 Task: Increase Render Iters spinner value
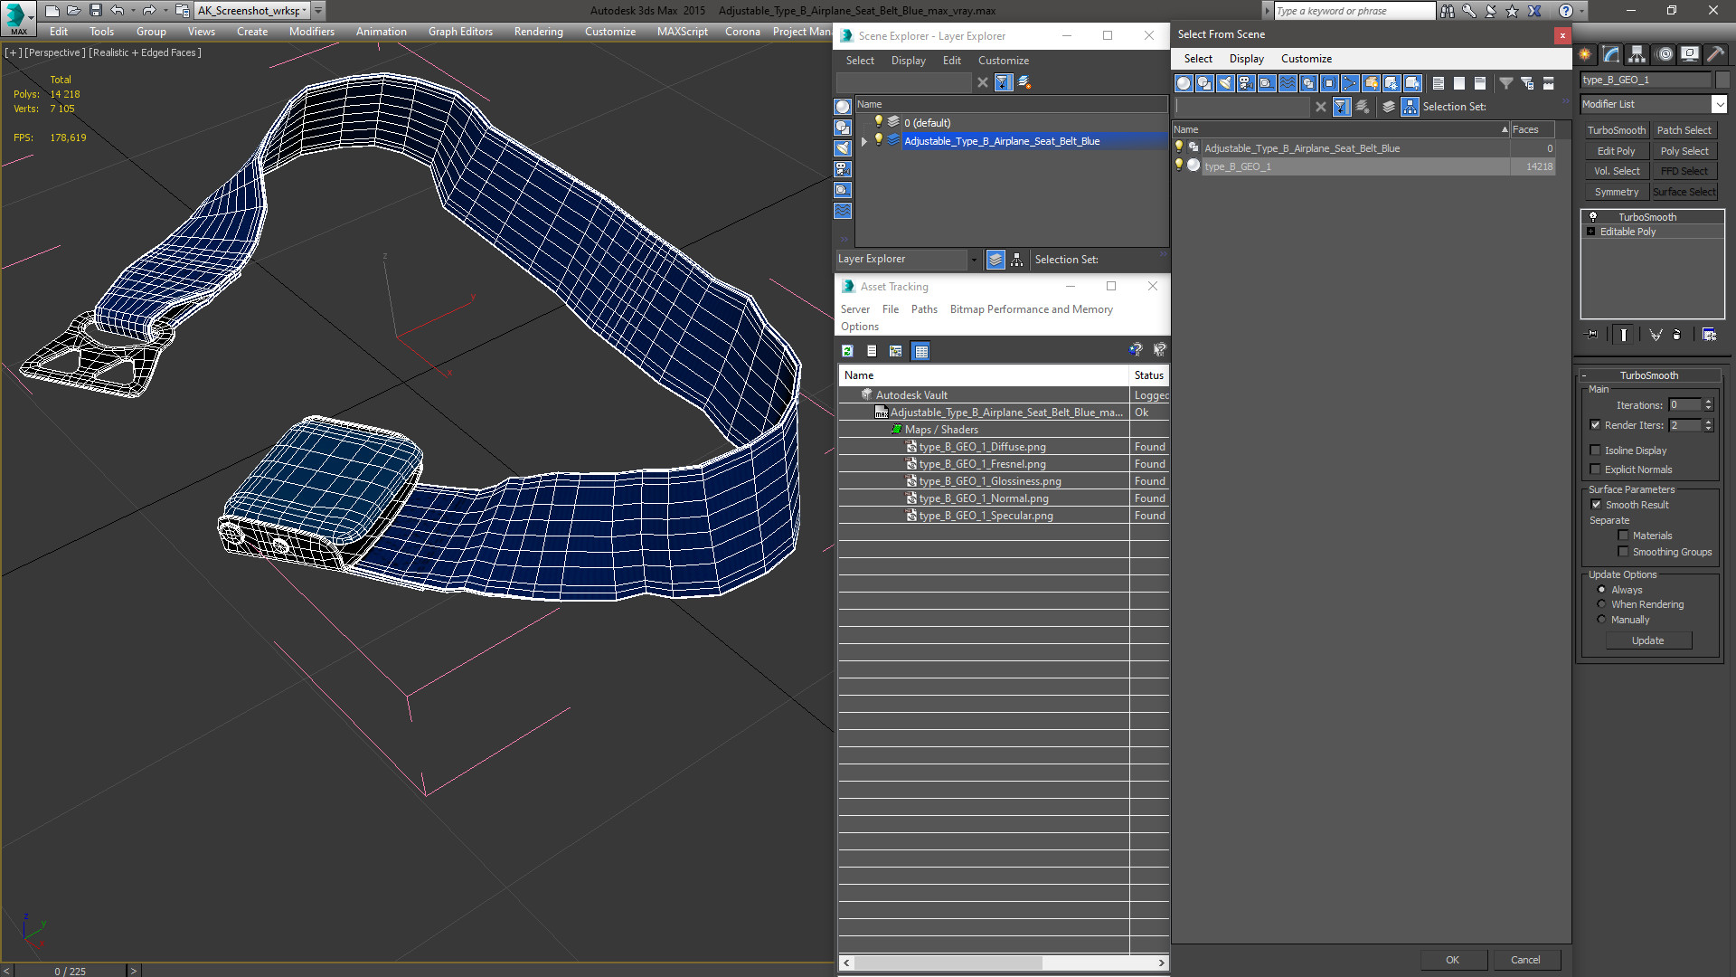pos(1708,422)
